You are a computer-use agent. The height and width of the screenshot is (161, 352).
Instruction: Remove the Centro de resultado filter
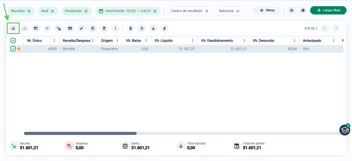(x=206, y=11)
